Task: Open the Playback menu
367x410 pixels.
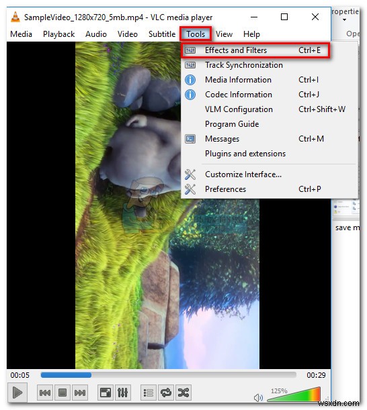Action: pos(58,34)
